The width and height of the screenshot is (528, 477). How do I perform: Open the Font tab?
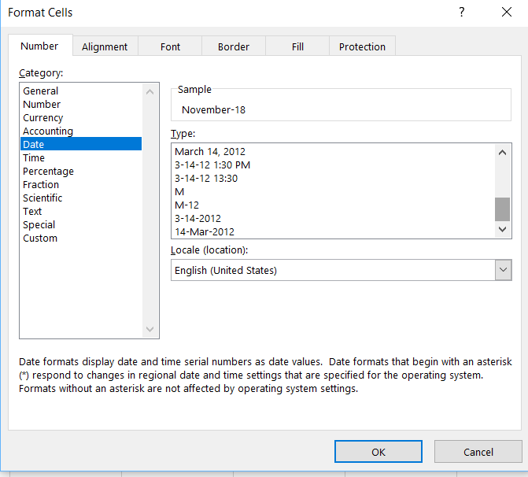point(171,46)
